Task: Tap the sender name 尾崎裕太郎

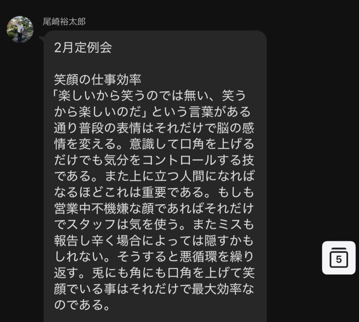Action: 64,22
